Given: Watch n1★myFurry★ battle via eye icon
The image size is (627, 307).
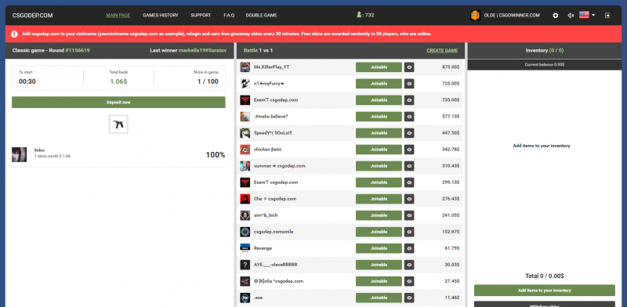Looking at the screenshot, I should click(x=409, y=84).
